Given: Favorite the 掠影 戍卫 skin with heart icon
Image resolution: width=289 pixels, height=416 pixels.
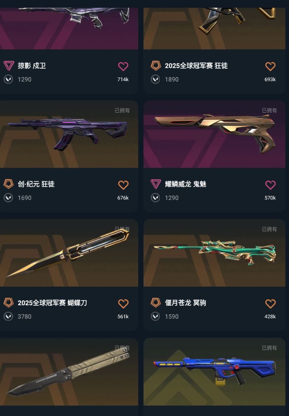Looking at the screenshot, I should pyautogui.click(x=123, y=66).
